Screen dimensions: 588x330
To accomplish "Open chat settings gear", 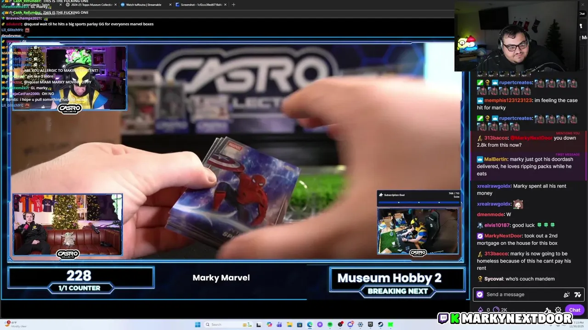I will click(558, 310).
